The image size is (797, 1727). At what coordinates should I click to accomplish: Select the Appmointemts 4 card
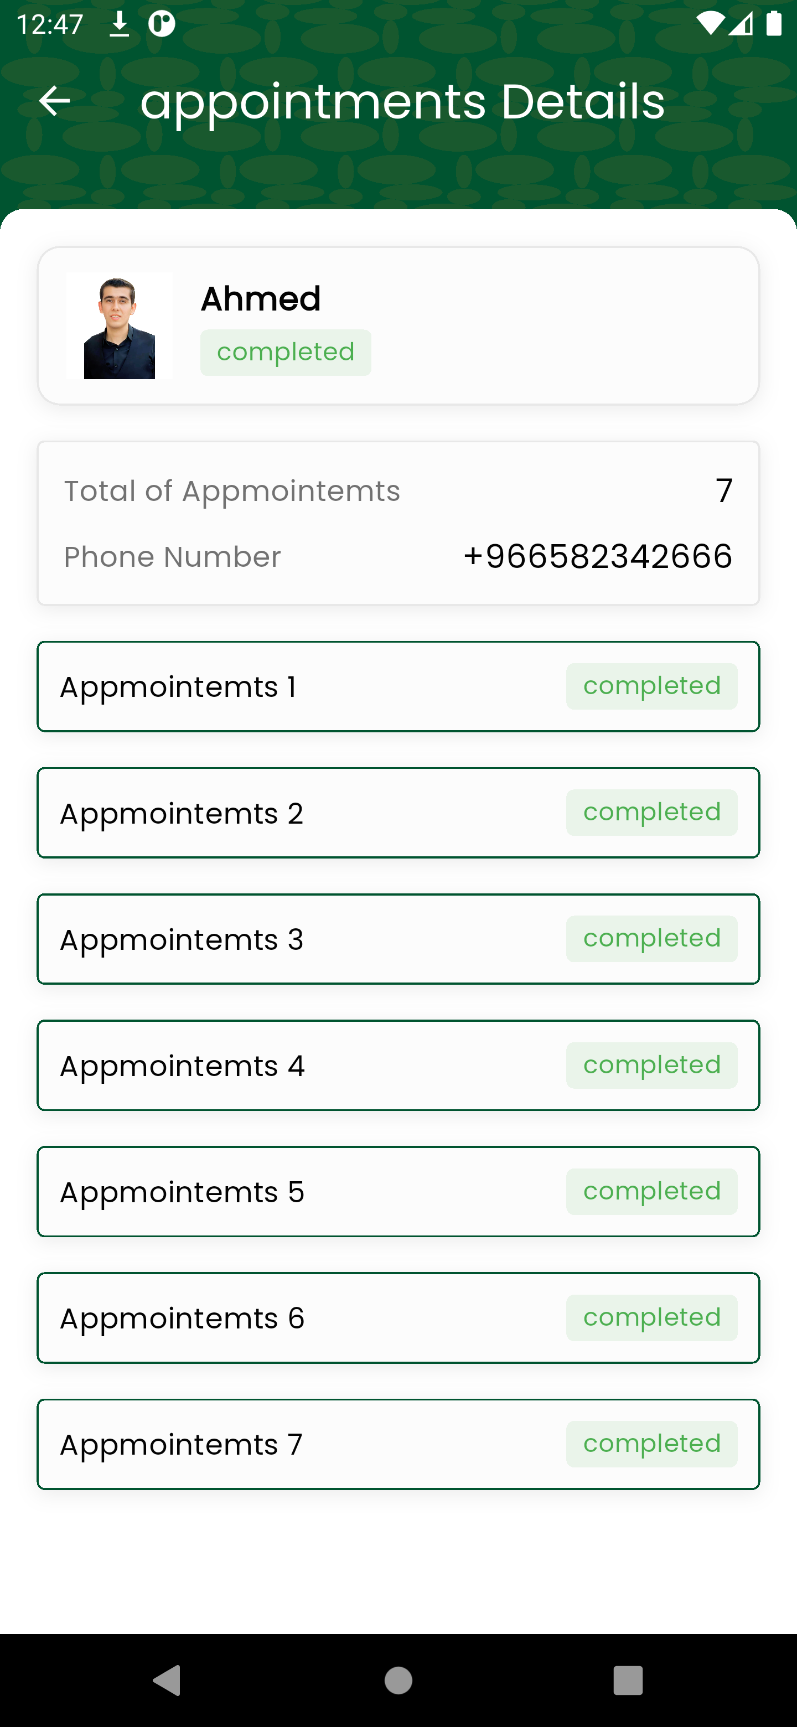[398, 1066]
